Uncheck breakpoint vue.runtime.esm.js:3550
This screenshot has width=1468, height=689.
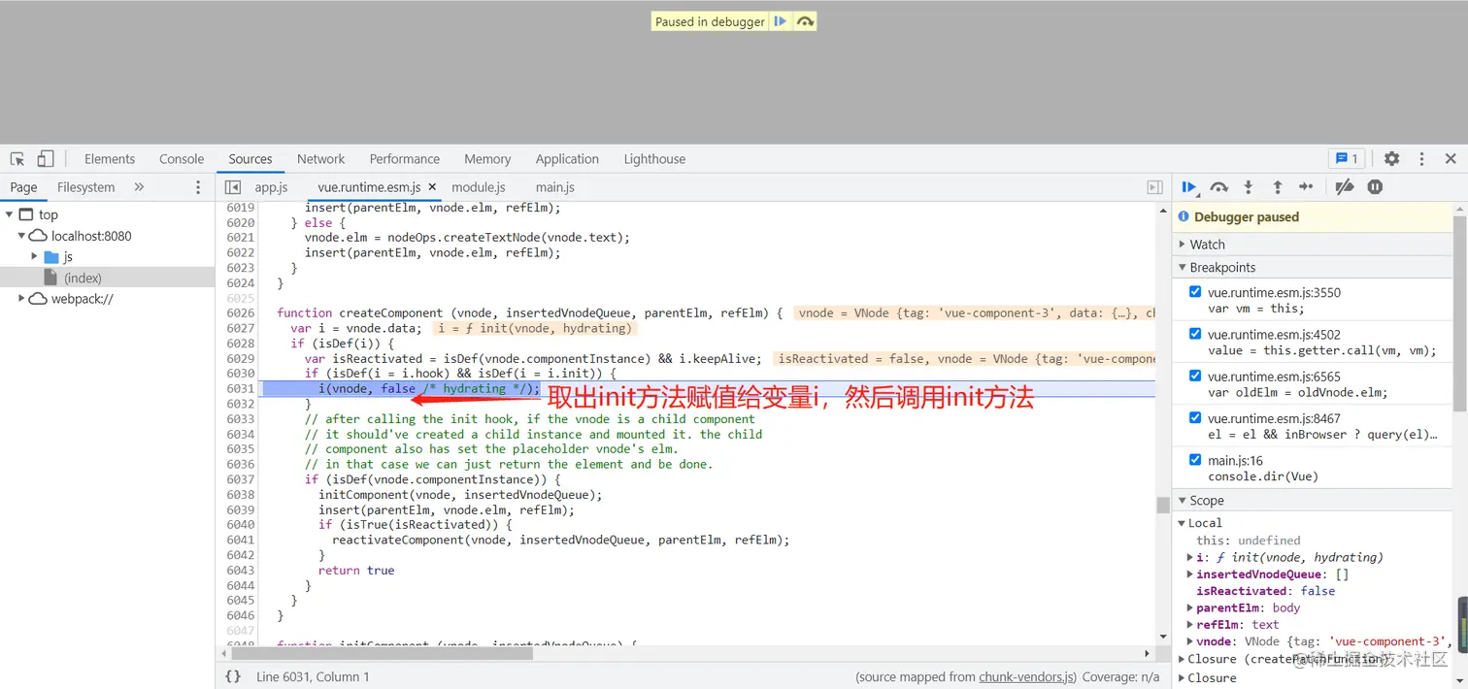coord(1195,292)
